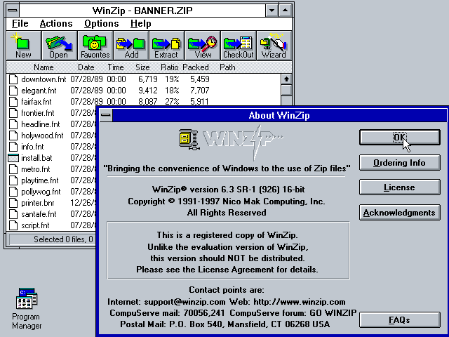The height and width of the screenshot is (337, 449).
Task: Select the metro.fnt file icon
Action: coord(13,169)
